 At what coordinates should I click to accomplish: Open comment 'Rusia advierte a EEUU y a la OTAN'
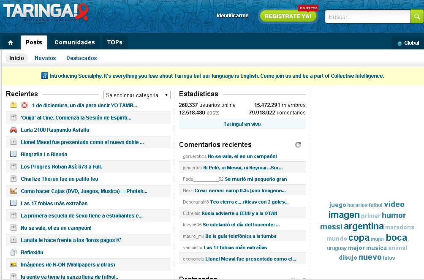[x=239, y=213]
